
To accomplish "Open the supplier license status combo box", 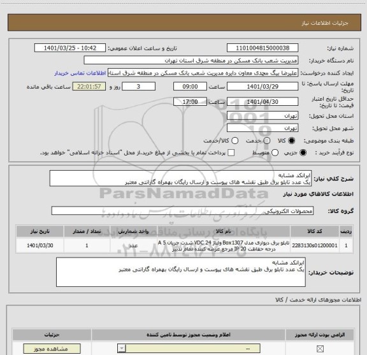I will click(x=189, y=349).
